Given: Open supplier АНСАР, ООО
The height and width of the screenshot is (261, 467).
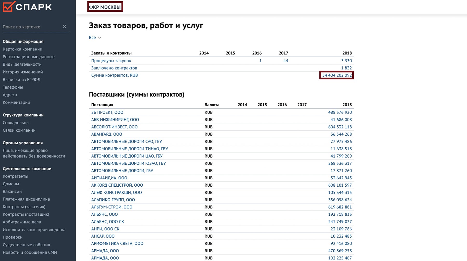Looking at the screenshot, I should click(103, 236).
